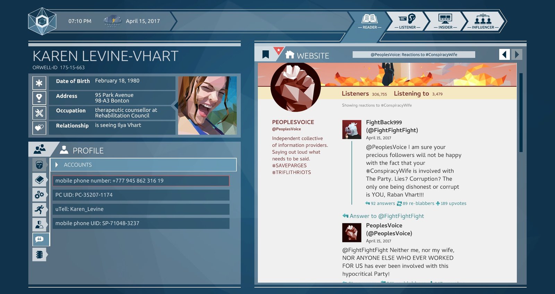Click the bookmark icon in website panel
Viewport: 555px width, 294px height.
coord(266,54)
